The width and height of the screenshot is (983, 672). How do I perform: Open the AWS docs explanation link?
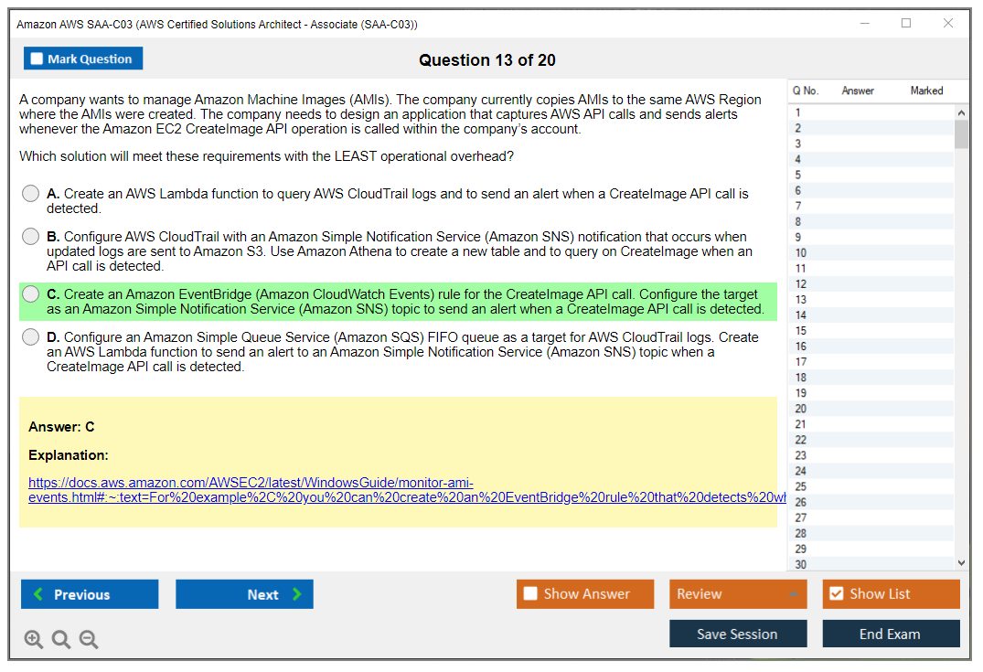(251, 483)
